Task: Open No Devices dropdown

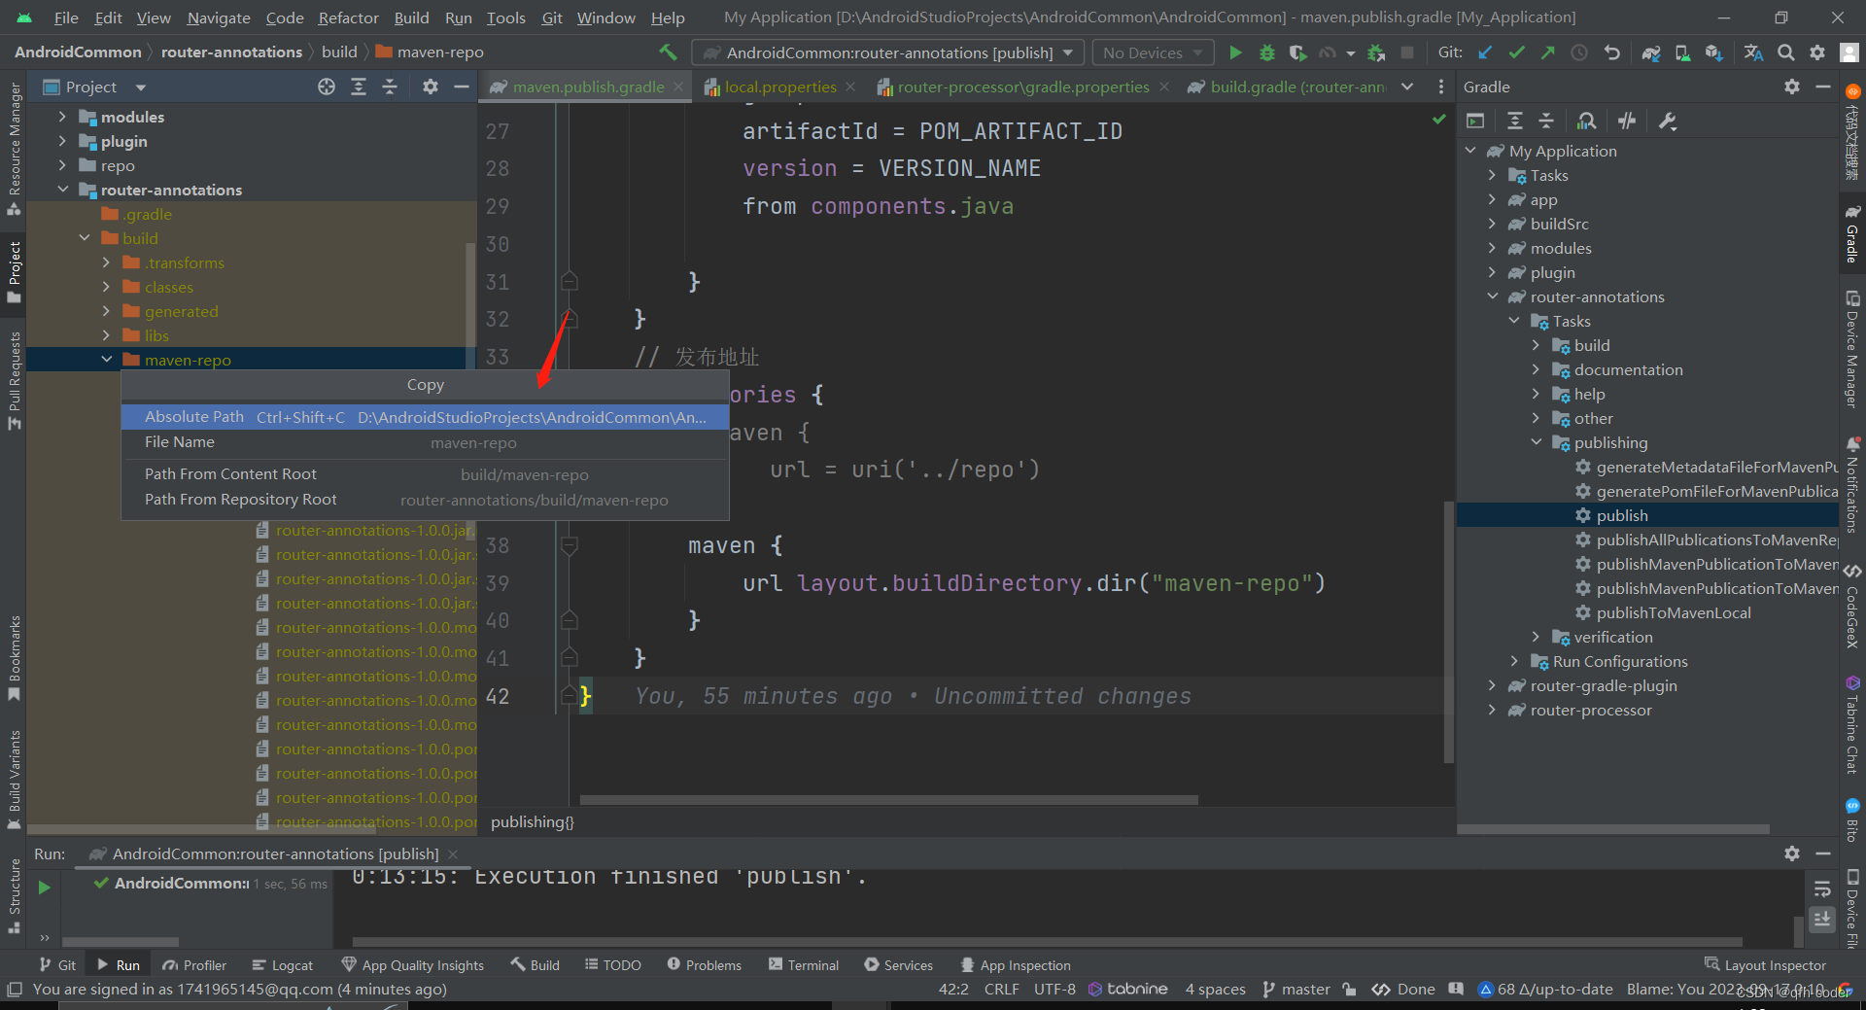Action: point(1154,52)
